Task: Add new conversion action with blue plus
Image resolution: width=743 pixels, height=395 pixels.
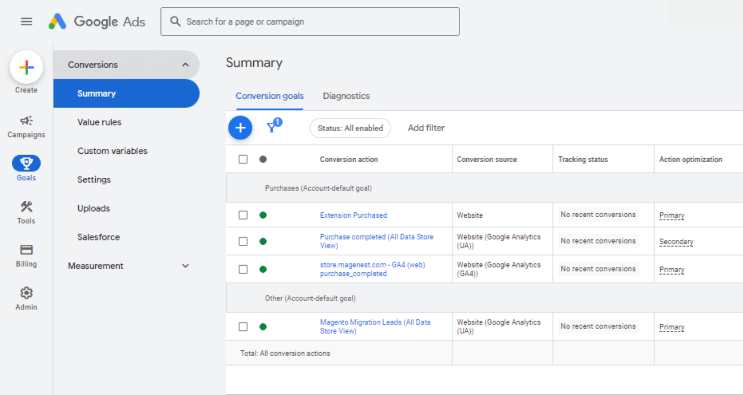Action: (x=240, y=128)
